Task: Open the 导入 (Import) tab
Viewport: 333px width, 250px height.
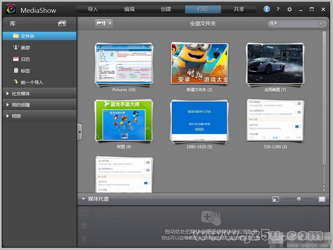Action: click(x=93, y=9)
